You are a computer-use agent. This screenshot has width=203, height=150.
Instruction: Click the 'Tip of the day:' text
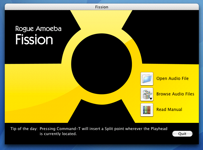[24, 129]
